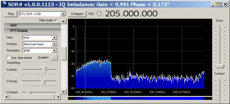
Task: Uncheck the Filter Audio checkbox
Action: (x=56, y=20)
